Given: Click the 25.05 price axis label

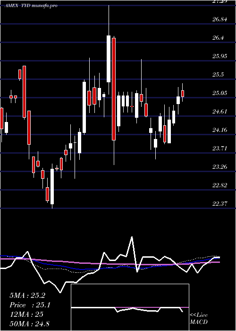Looking at the screenshot, I should tap(220, 93).
